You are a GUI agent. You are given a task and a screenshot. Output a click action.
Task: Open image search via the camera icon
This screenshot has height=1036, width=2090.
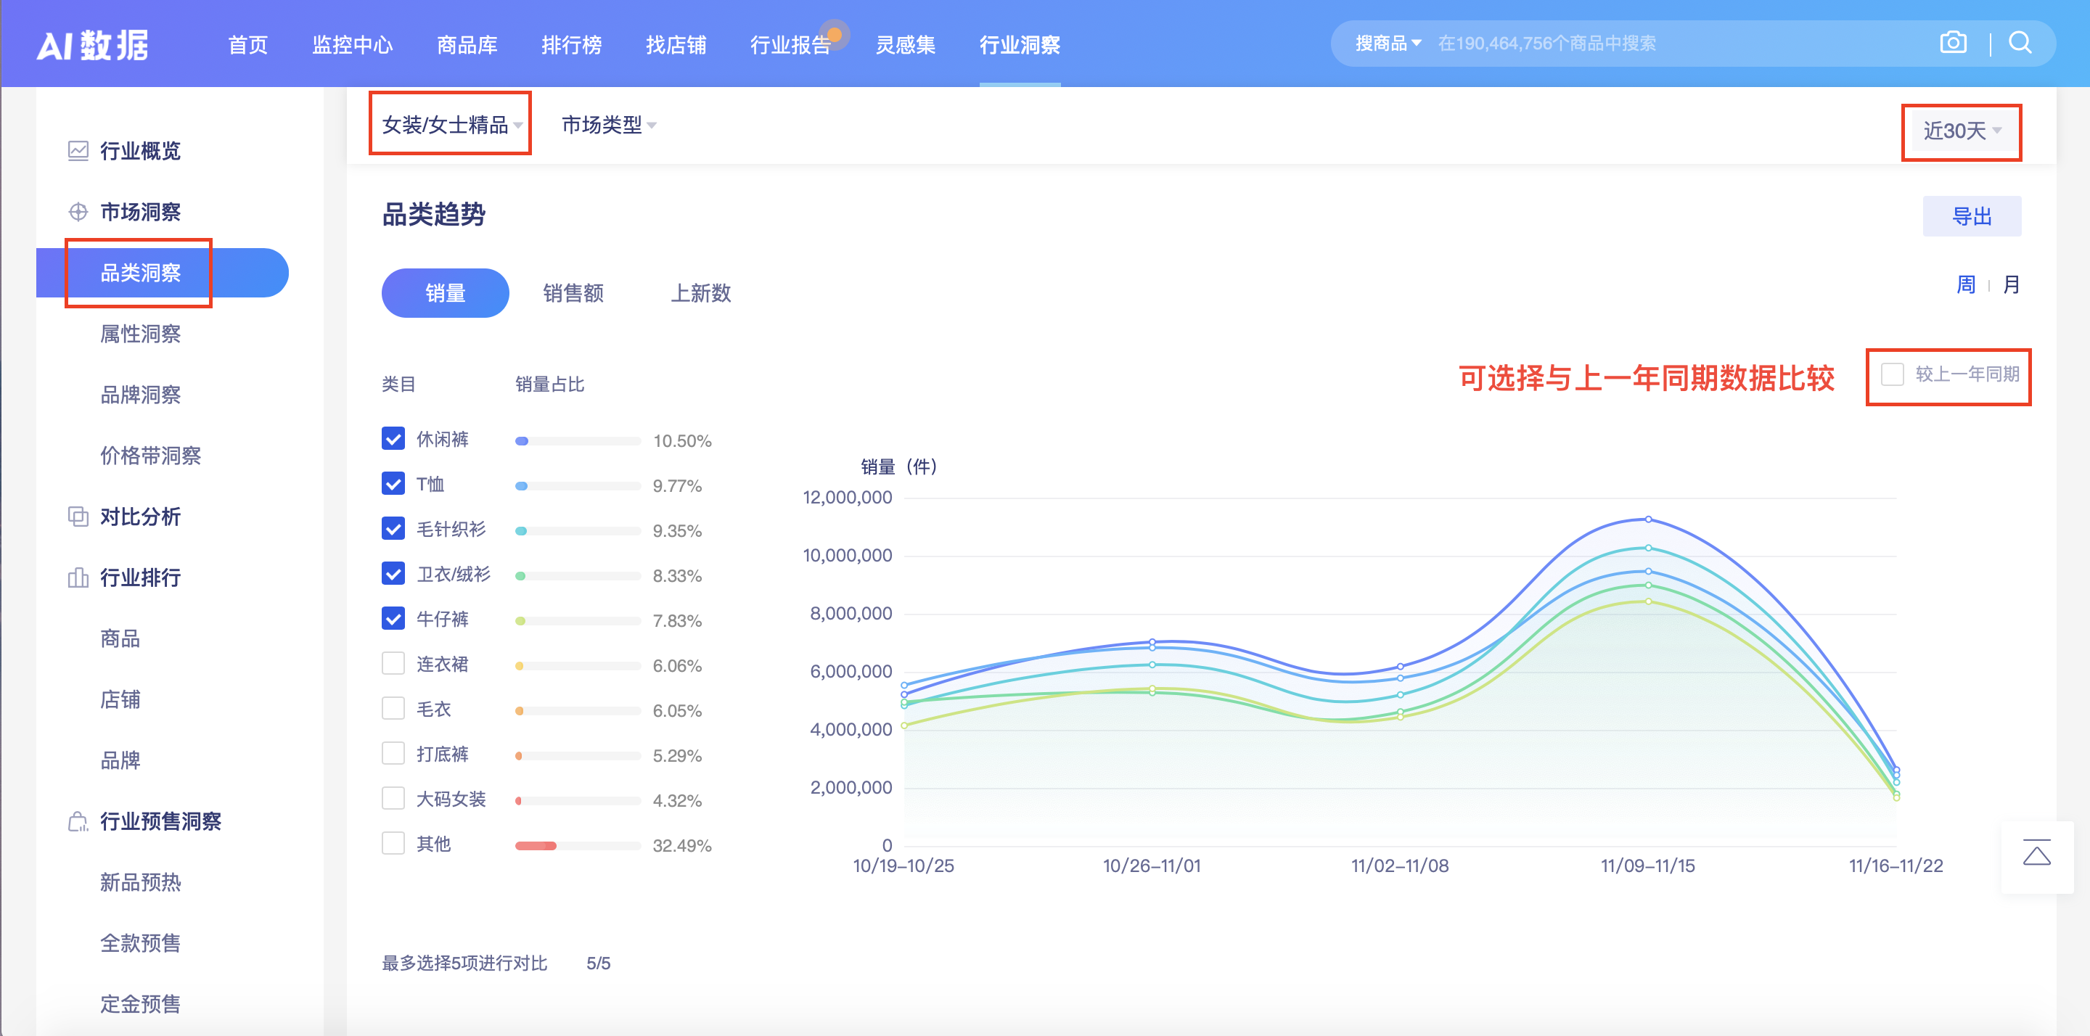click(1954, 43)
